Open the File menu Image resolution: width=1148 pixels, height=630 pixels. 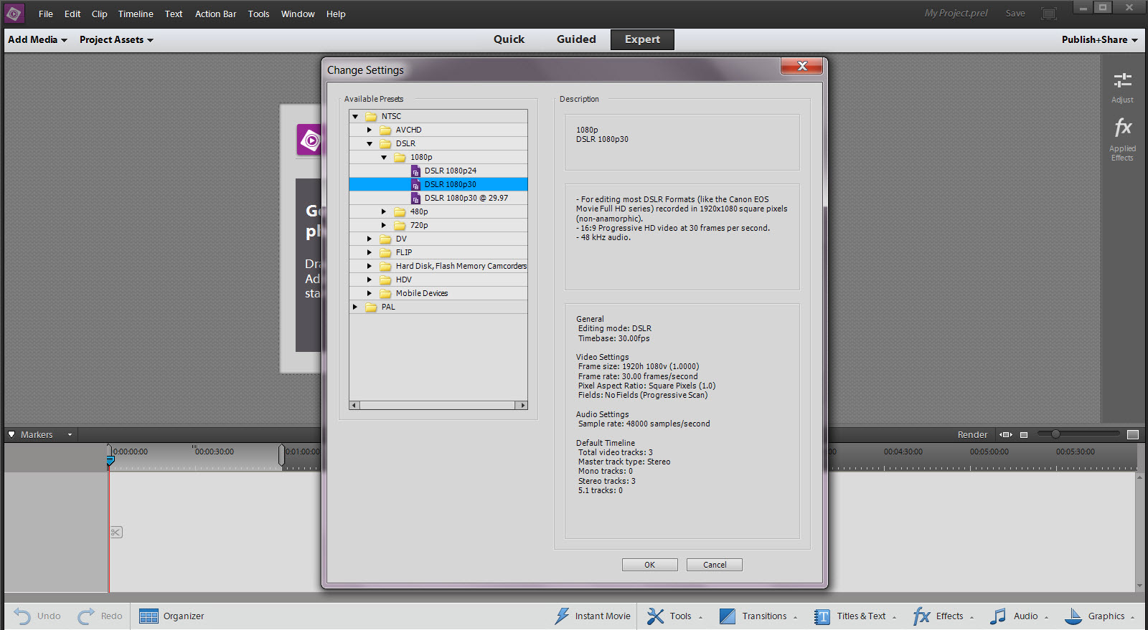point(46,14)
